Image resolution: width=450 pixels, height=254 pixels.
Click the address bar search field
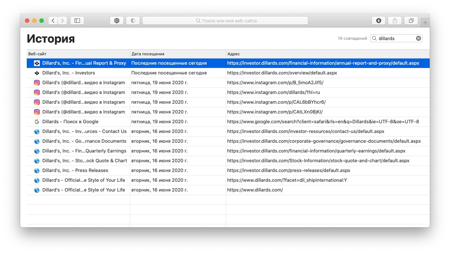pyautogui.click(x=225, y=21)
